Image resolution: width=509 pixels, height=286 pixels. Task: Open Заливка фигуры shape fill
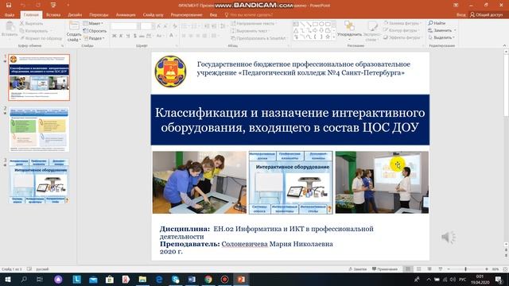[x=402, y=23]
